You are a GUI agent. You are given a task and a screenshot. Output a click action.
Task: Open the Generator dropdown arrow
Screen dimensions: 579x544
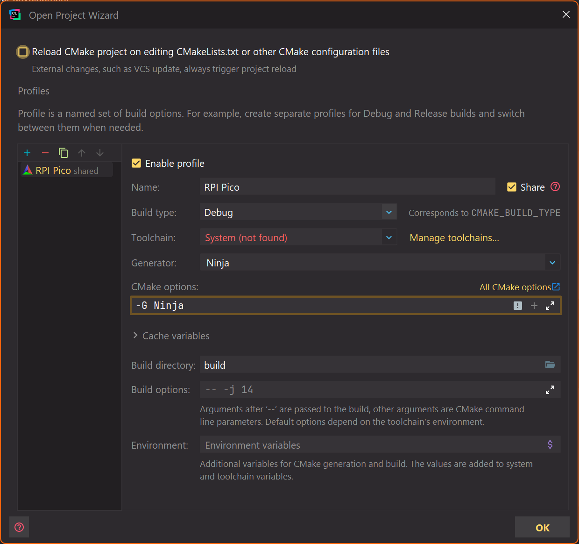[x=552, y=263]
